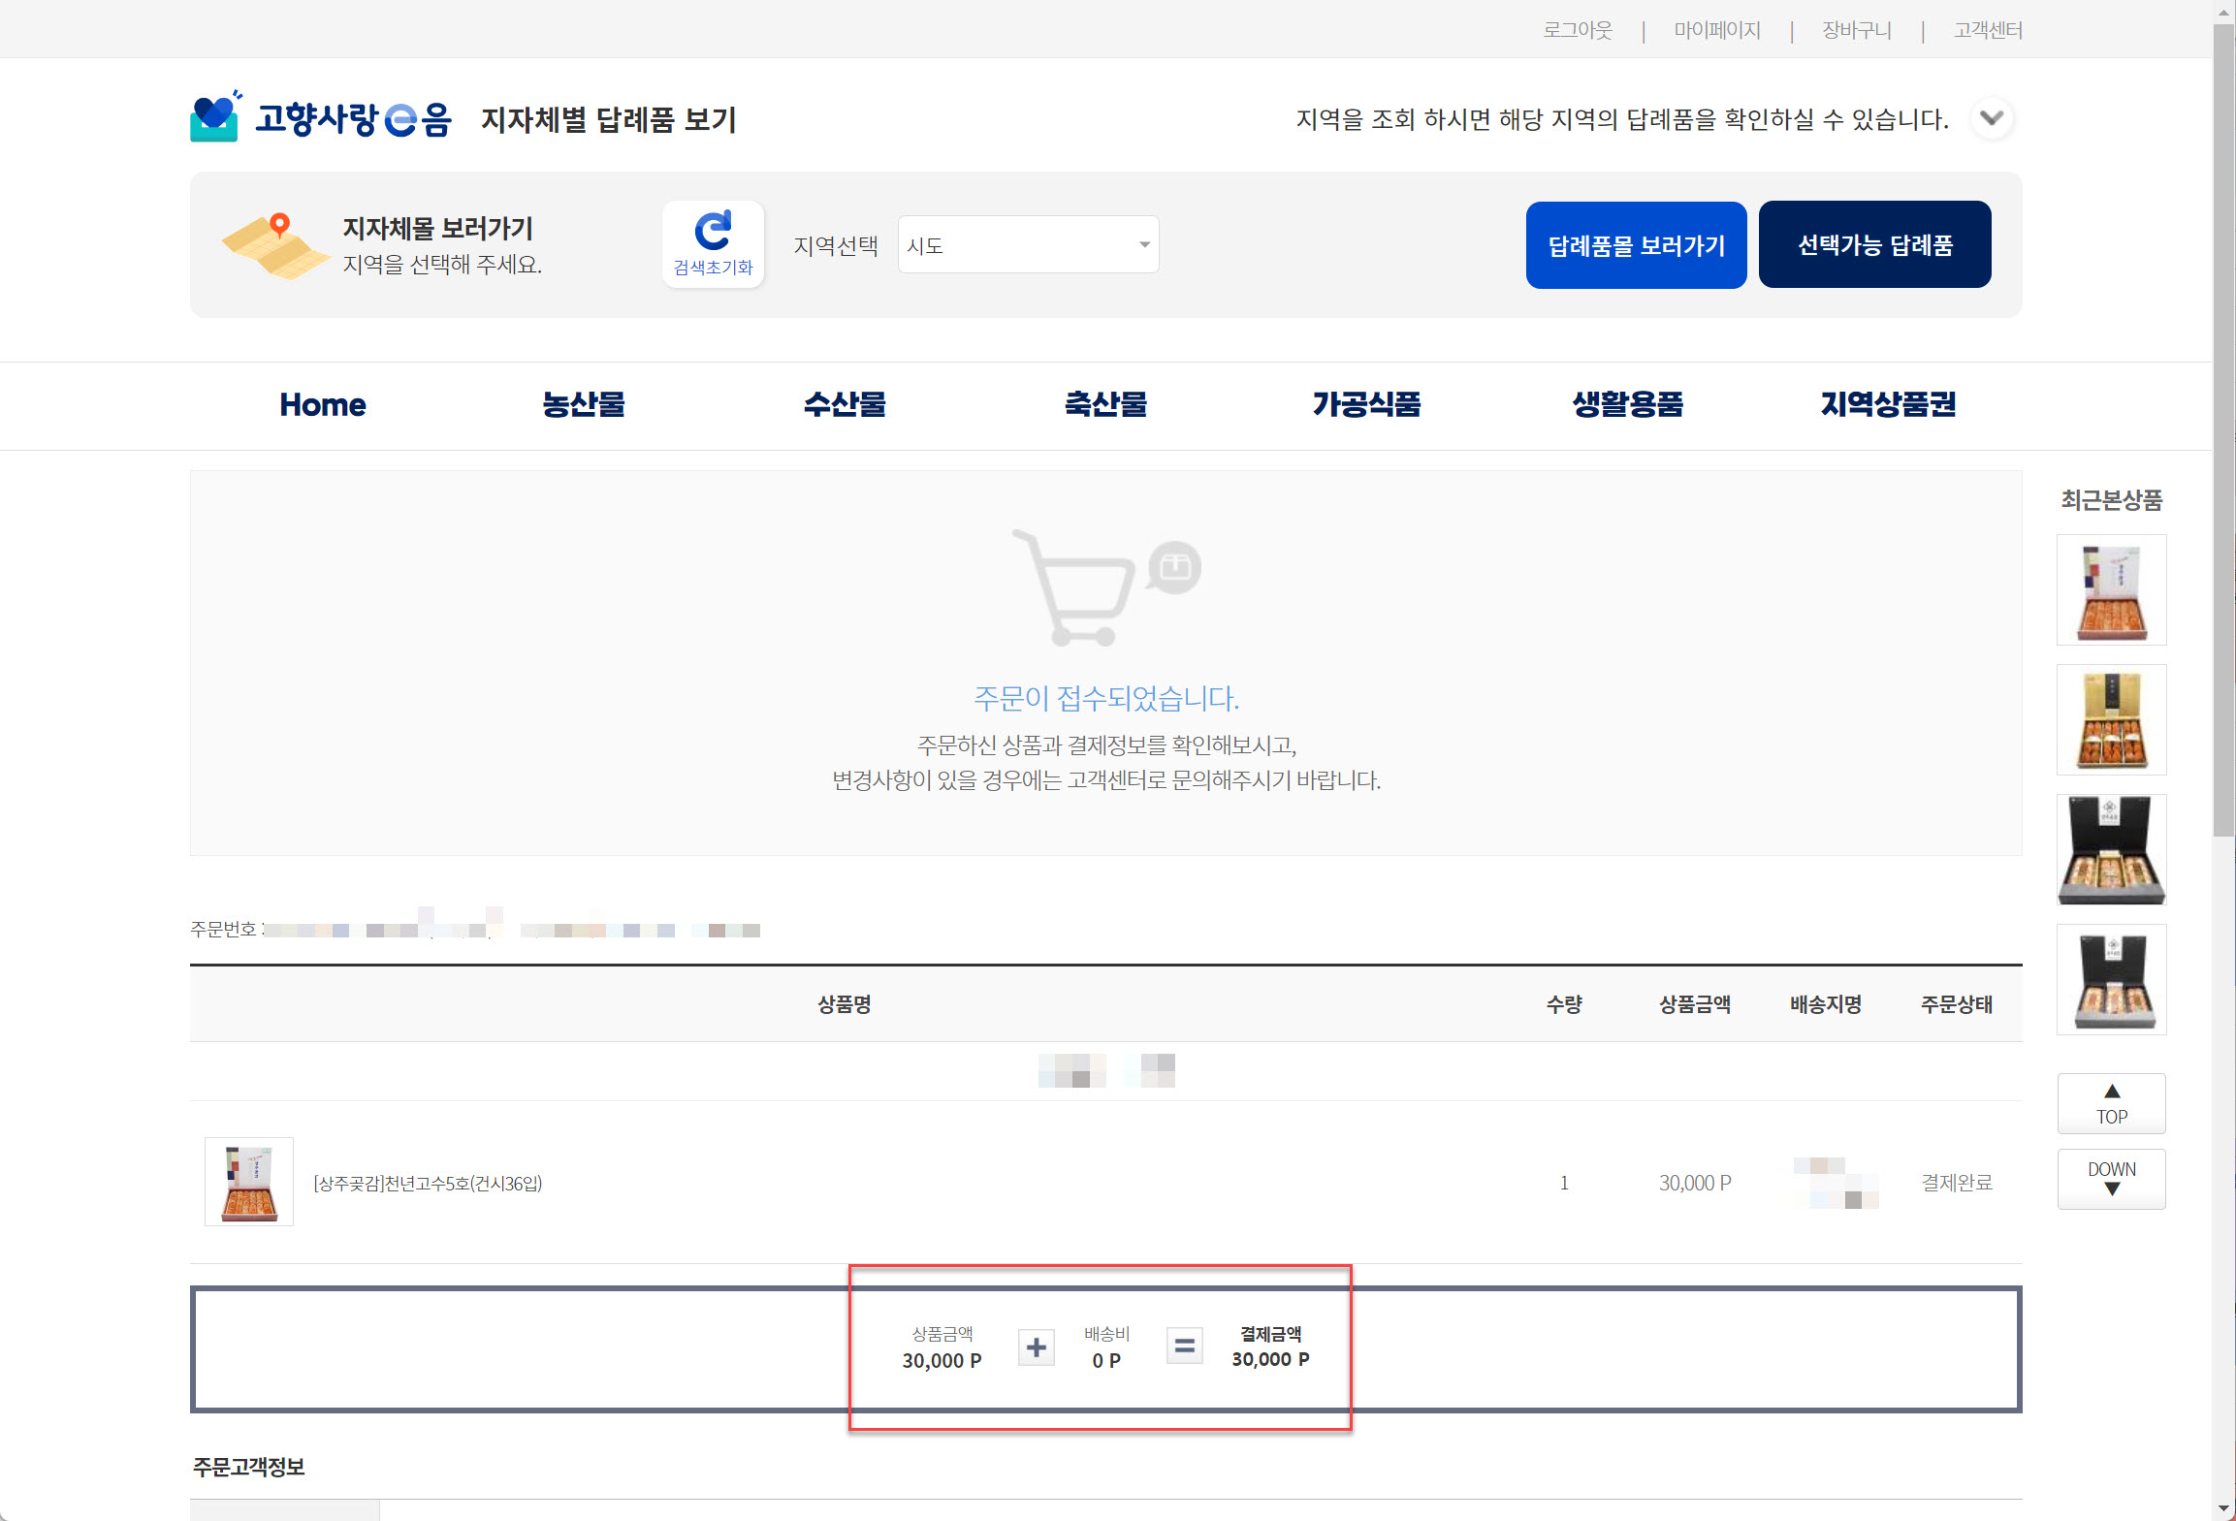Click the plus icon in payment summary
The width and height of the screenshot is (2236, 1521).
coord(1036,1347)
